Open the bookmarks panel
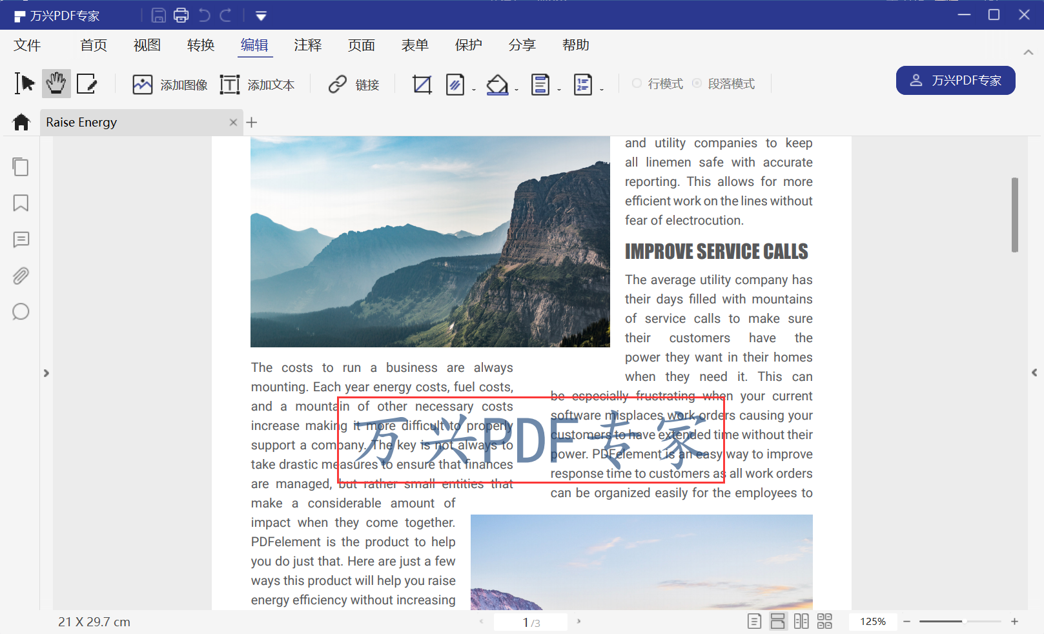The height and width of the screenshot is (634, 1044). click(21, 203)
